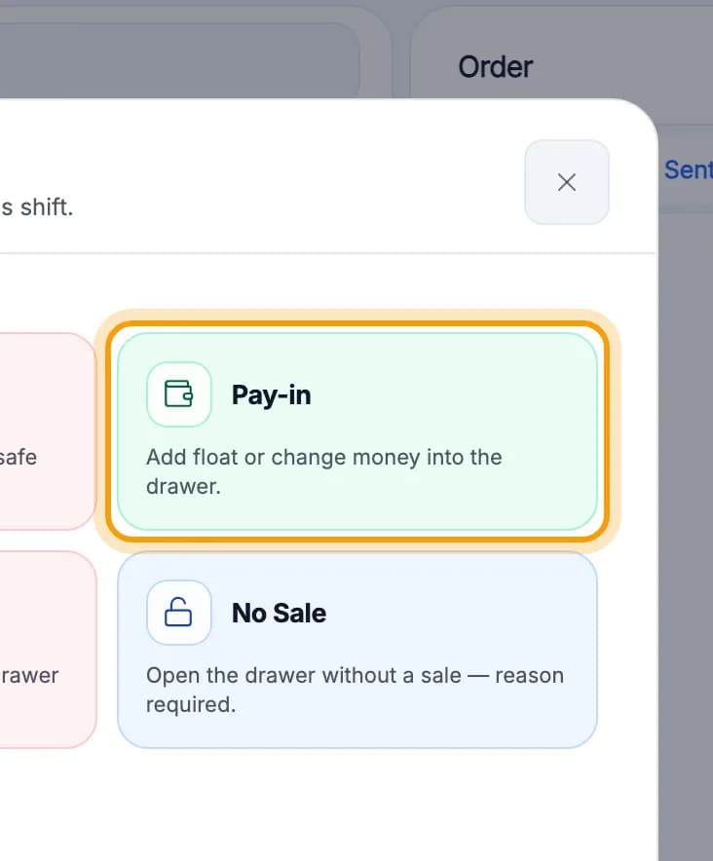
Task: Click the 'Pay-in' heading text
Action: pos(272,394)
